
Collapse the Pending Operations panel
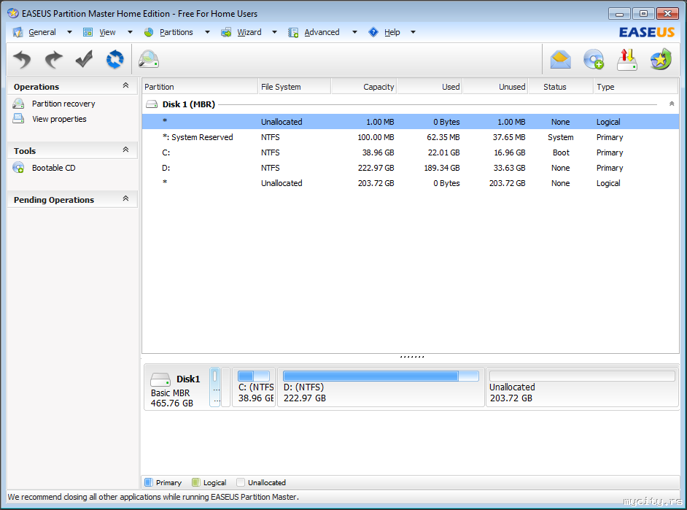click(125, 199)
